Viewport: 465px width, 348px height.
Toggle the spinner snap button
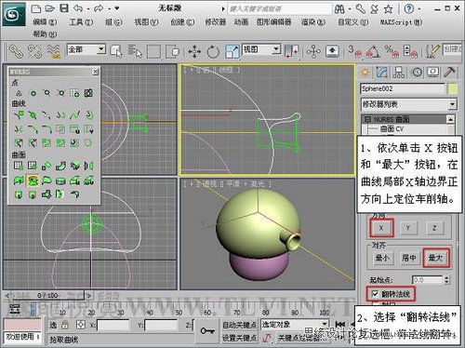(410, 51)
